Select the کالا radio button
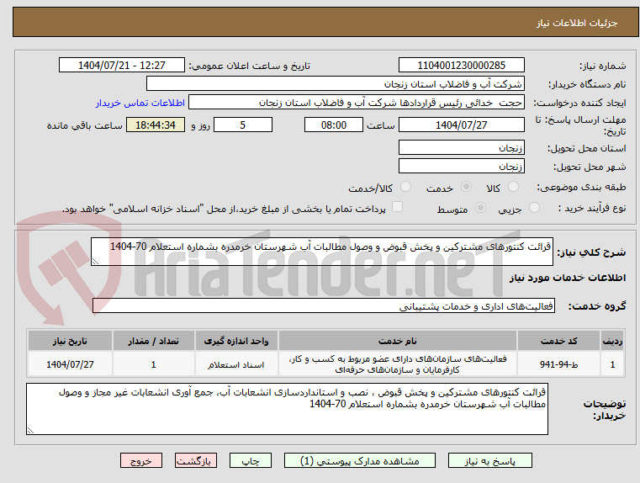640x483 pixels. pos(513,187)
